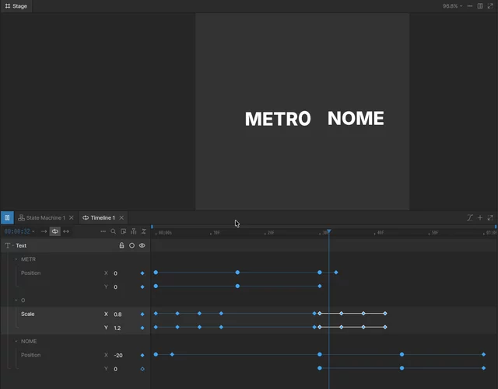Open the timeline more options menu
Screen dimensions: 498x389
pos(103,231)
